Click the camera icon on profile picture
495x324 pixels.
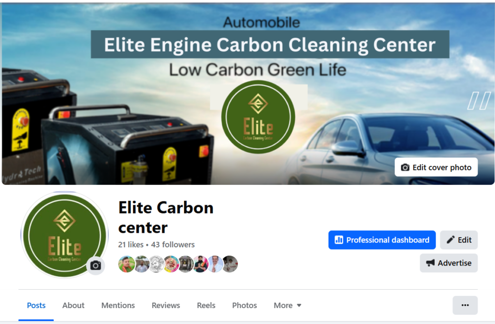[x=96, y=265]
